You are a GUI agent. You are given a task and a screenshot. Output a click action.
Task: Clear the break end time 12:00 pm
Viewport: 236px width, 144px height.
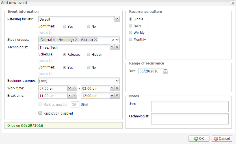(117, 96)
